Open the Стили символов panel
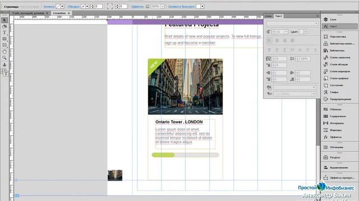Screen dimensions: 359x201 tap(339, 58)
